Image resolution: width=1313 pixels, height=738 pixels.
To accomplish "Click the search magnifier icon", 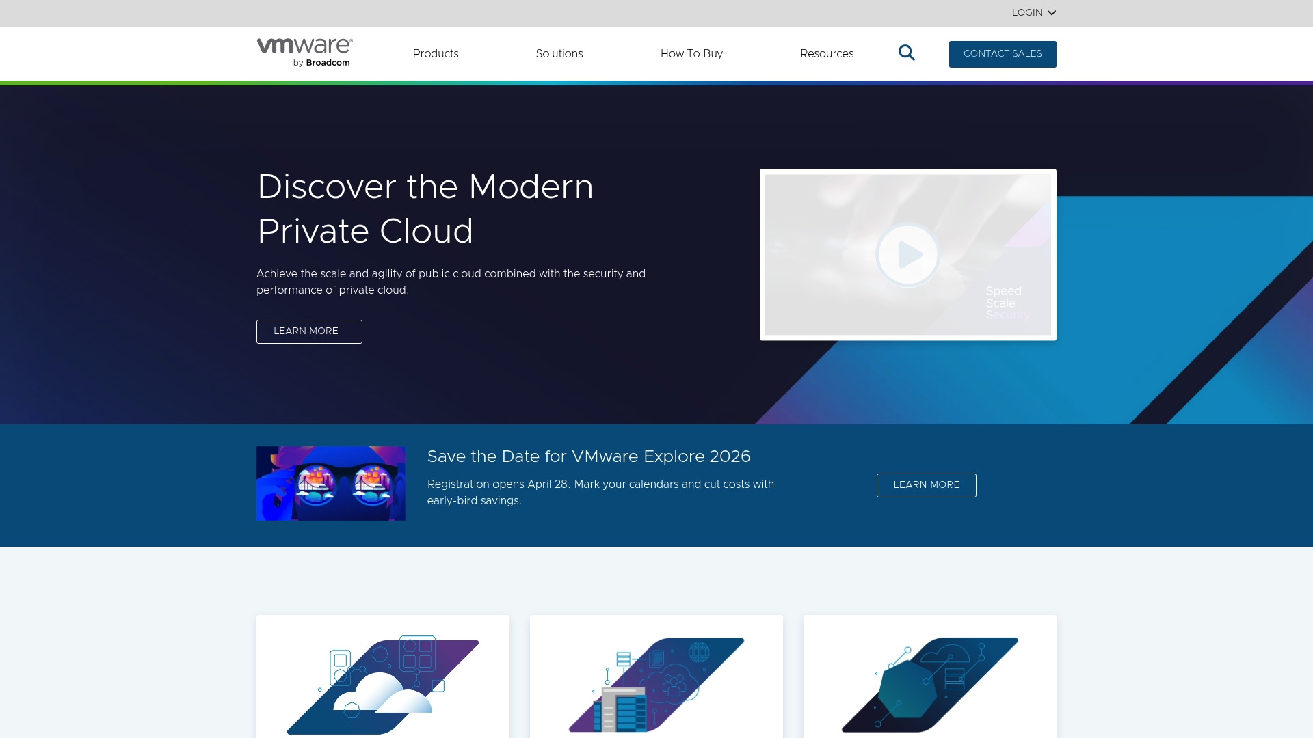I will click(906, 53).
